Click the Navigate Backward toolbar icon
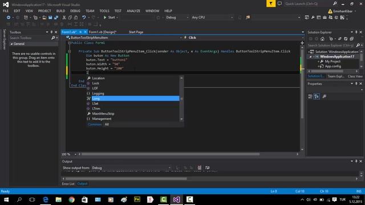Viewport: 365px width, 205px height. point(9,18)
